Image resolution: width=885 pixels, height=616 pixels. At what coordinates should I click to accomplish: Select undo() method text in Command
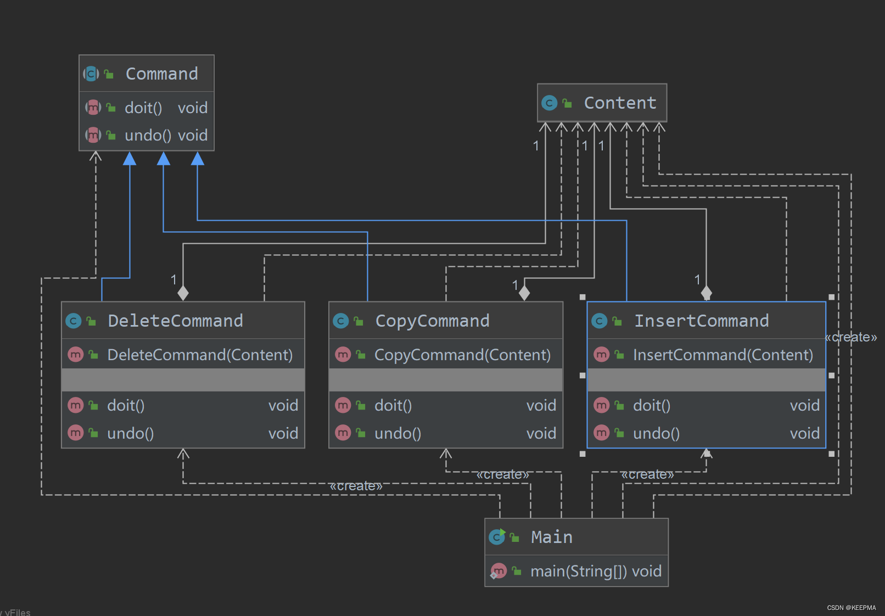pyautogui.click(x=148, y=135)
